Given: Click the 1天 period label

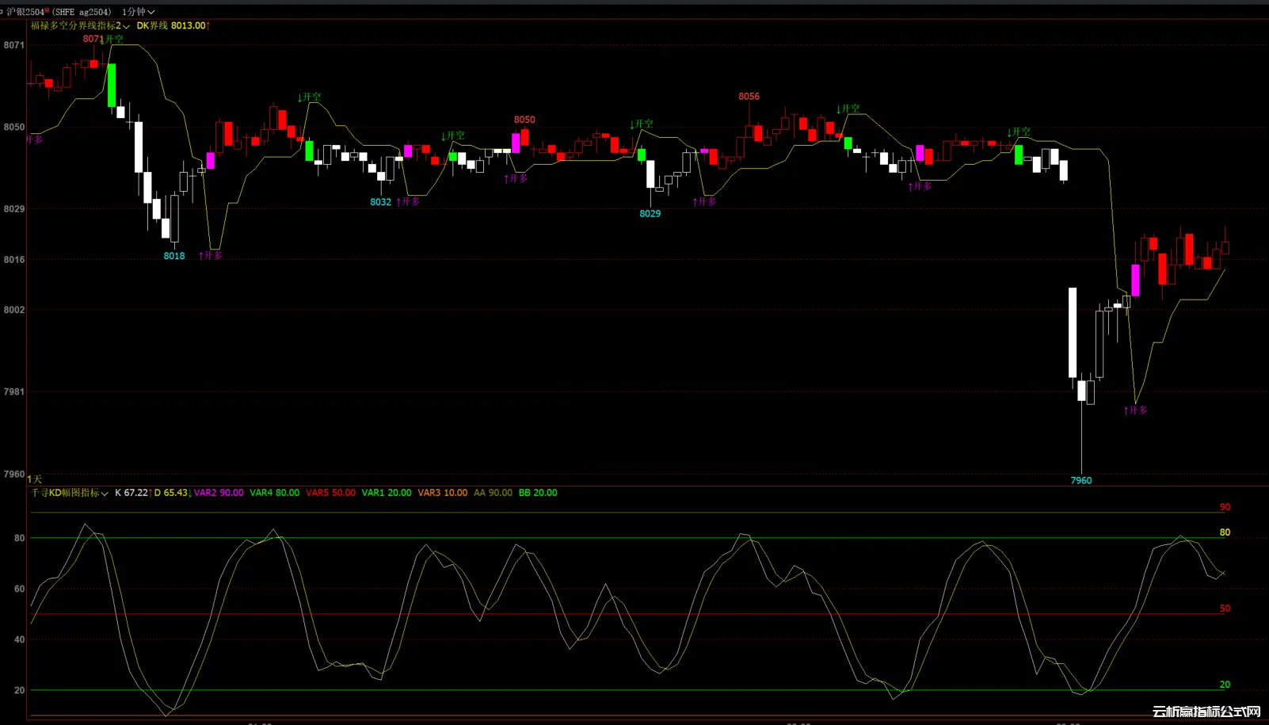Looking at the screenshot, I should tap(34, 479).
